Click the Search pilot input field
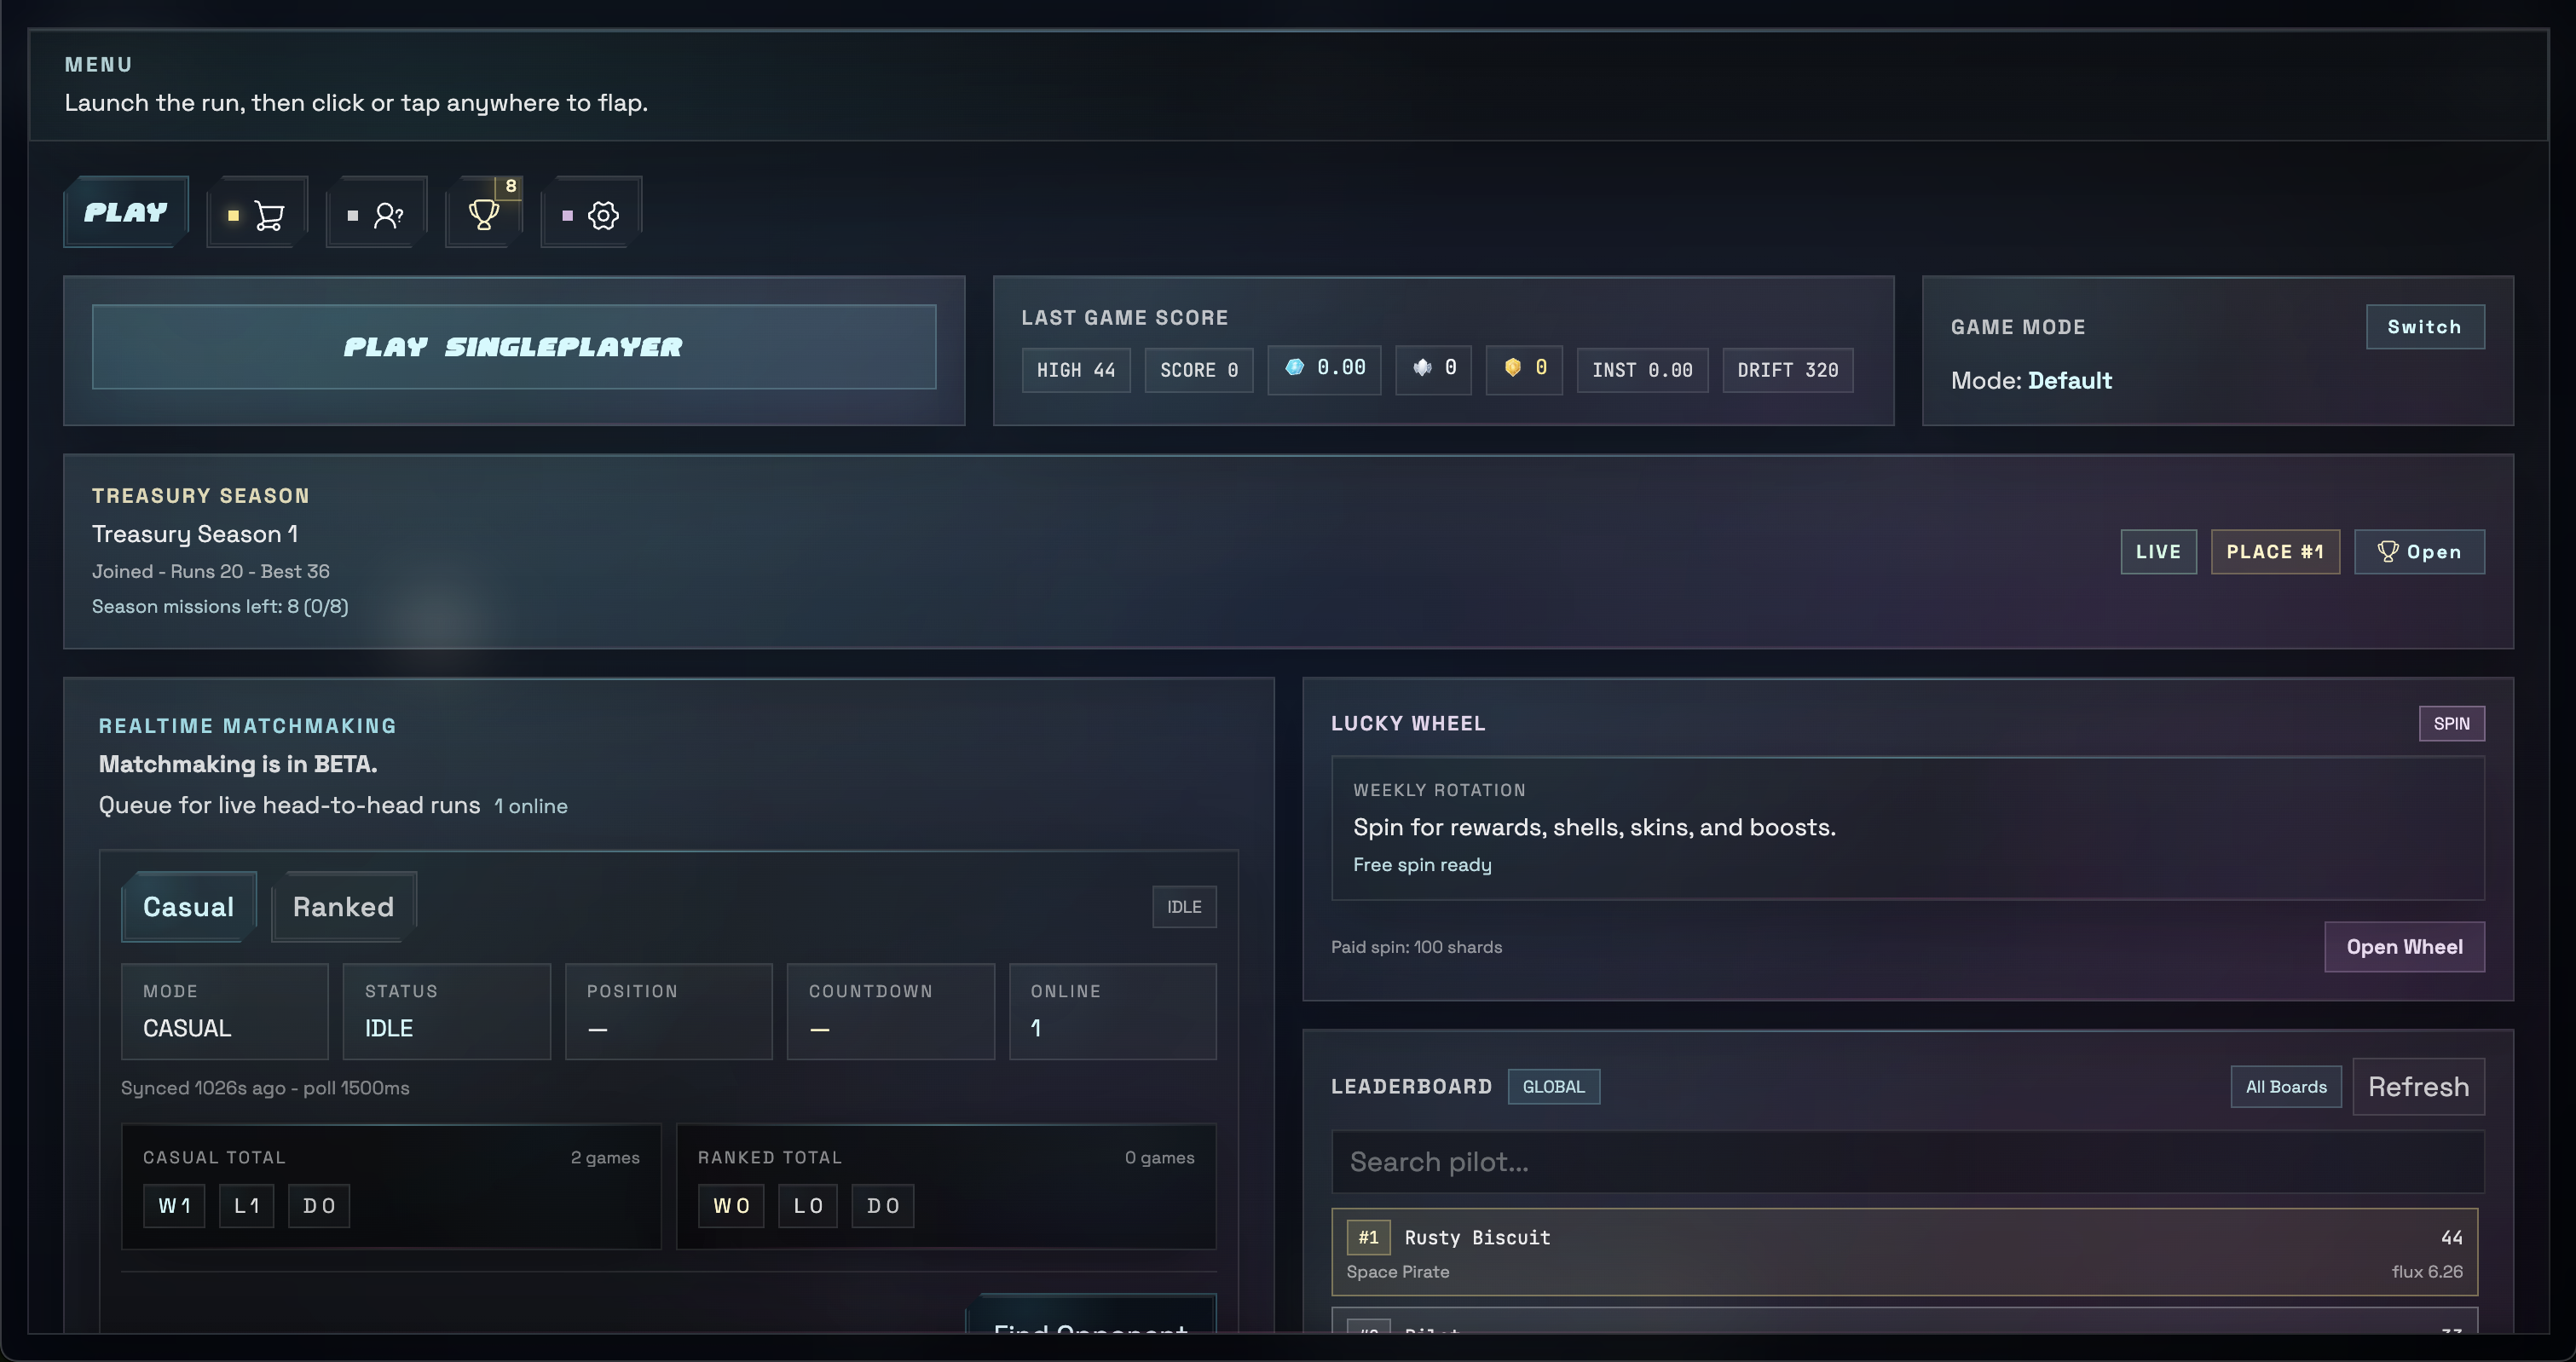Viewport: 2576px width, 1362px height. [x=1905, y=1162]
